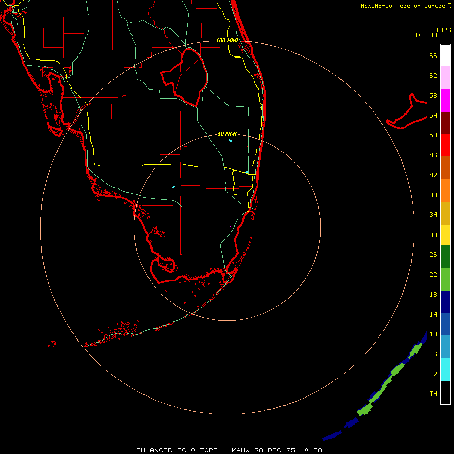Image resolution: width=454 pixels, height=454 pixels.
Task: Pick the bright red swatch on the scale
Action: coord(445,145)
